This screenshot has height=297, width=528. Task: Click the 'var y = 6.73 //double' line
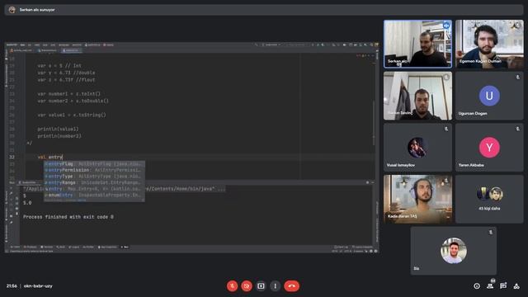66,73
